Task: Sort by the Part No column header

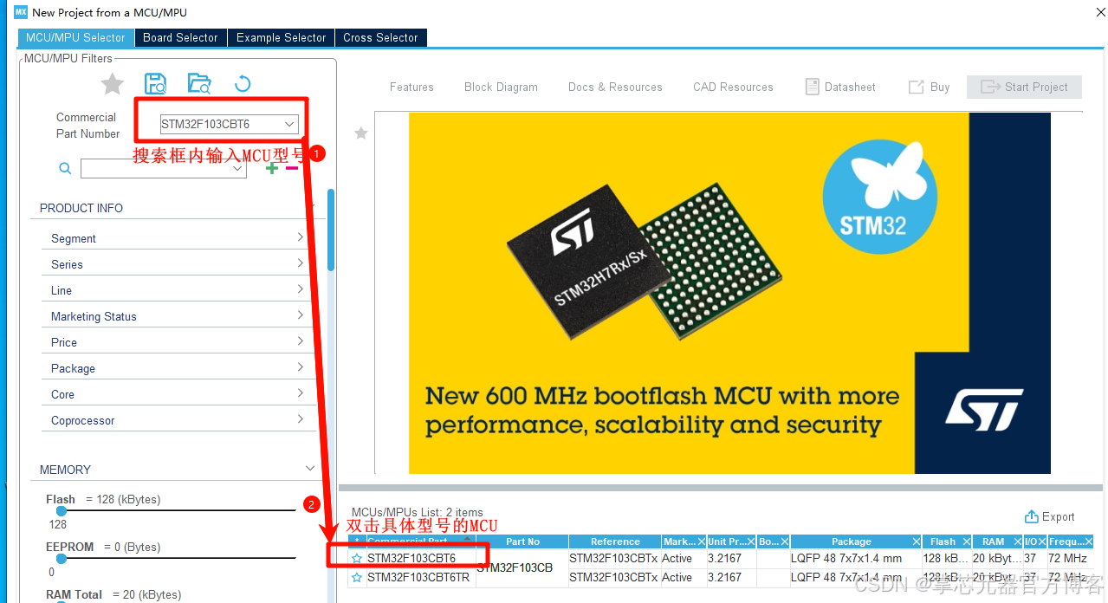Action: click(522, 542)
